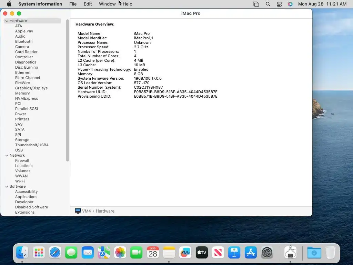Viewport: 353px width, 265px height.
Task: Open Spotlight search in menu bar
Action: [268, 4]
